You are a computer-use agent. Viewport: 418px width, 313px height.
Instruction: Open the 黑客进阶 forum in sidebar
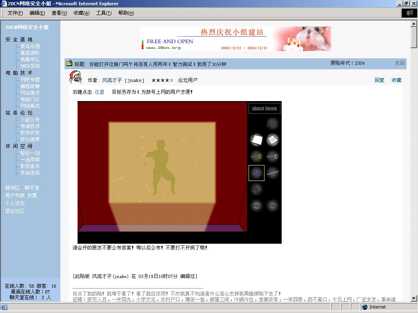pos(30,53)
